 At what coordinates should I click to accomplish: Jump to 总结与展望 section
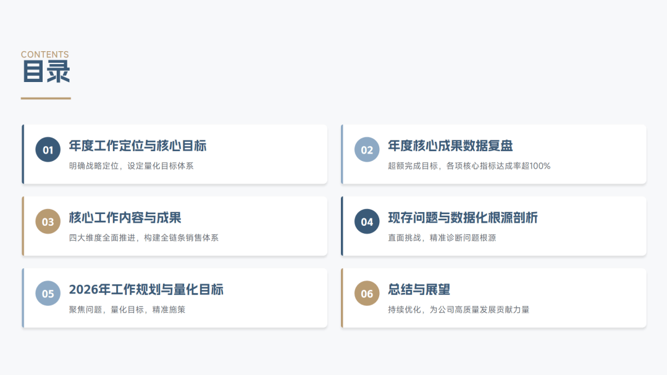(419, 289)
